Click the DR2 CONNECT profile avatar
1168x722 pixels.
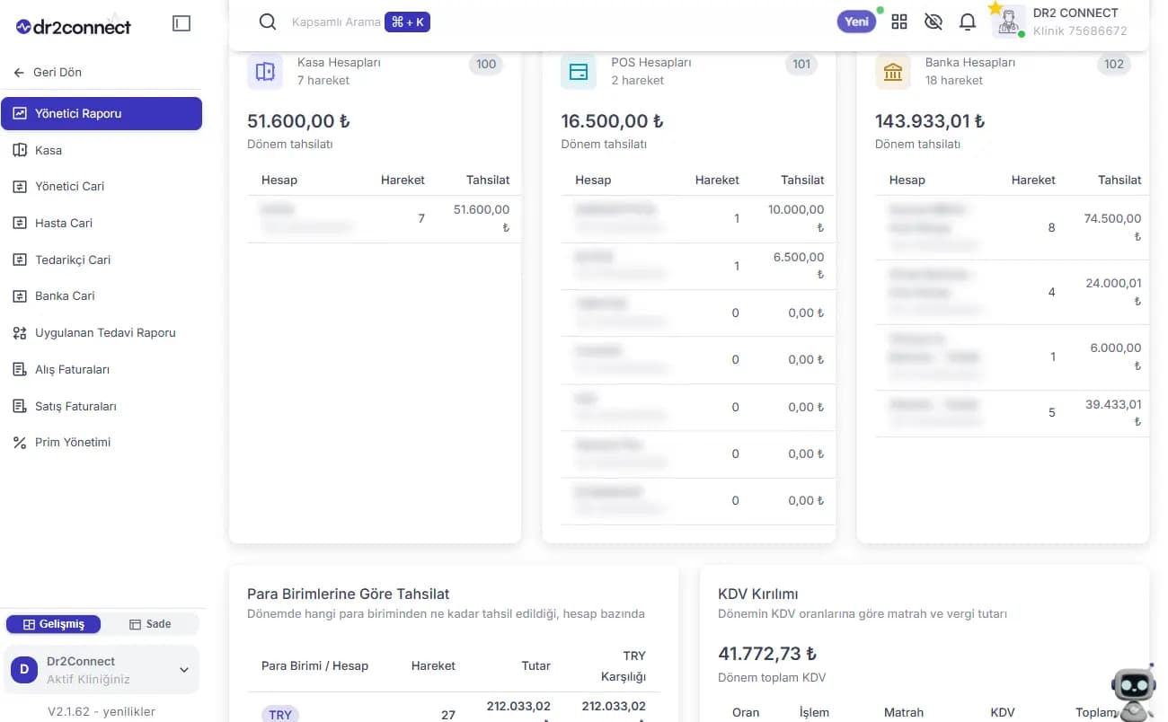pos(1009,22)
